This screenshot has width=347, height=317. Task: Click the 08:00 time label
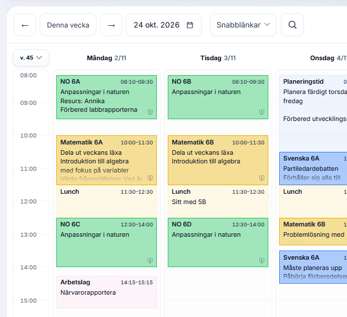28,76
